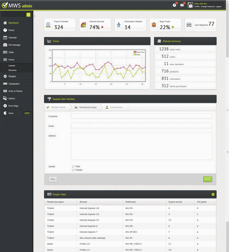
Task: Open the notifications alert icon
Action: pos(175,5)
